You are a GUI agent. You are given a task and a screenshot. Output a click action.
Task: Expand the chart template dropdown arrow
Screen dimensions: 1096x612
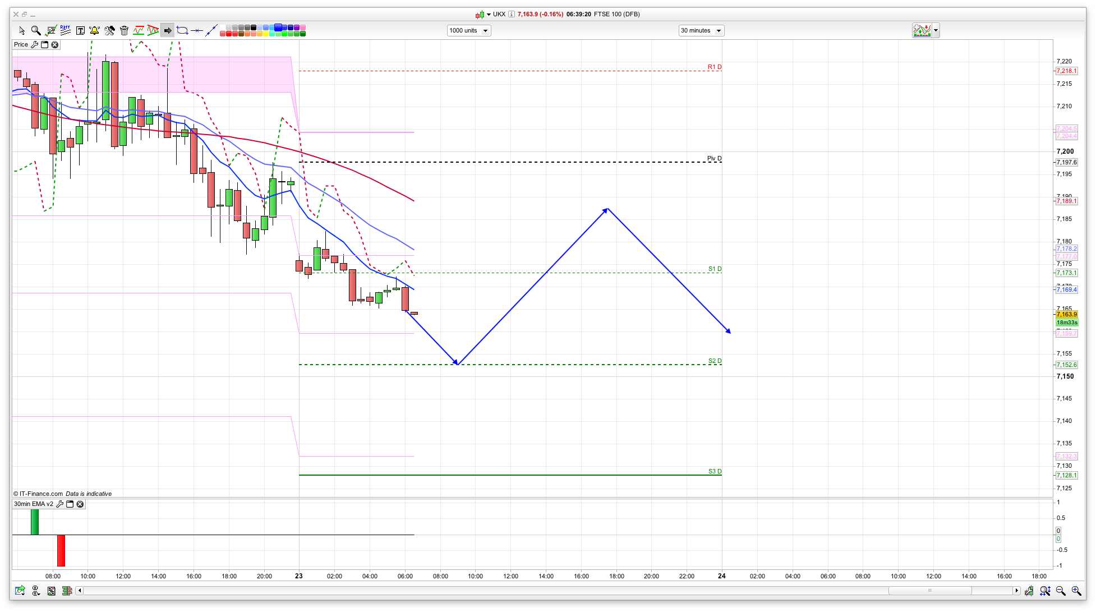936,31
